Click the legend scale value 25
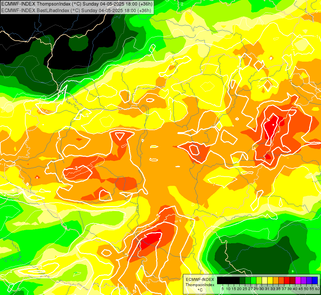Viewport: 321px width, 295px height. [x=245, y=289]
